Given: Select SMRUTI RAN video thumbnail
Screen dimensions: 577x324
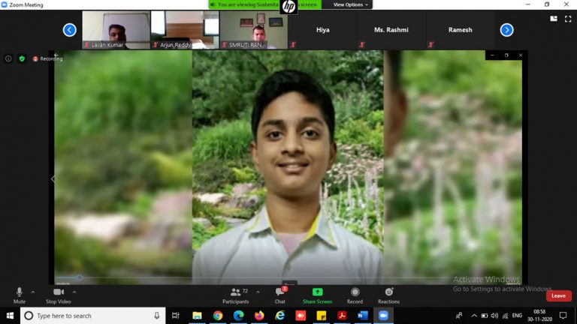Looking at the screenshot, I should 253,30.
